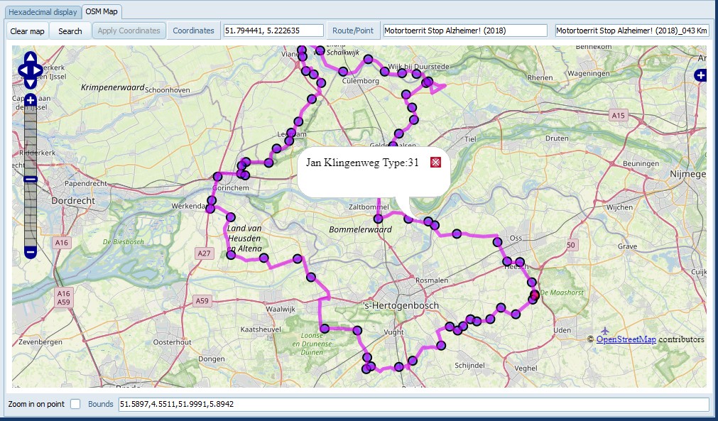Switch to the Hexadecimal display tab
This screenshot has width=718, height=421.
[x=42, y=12]
